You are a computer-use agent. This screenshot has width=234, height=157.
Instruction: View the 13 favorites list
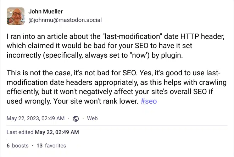click(51, 146)
